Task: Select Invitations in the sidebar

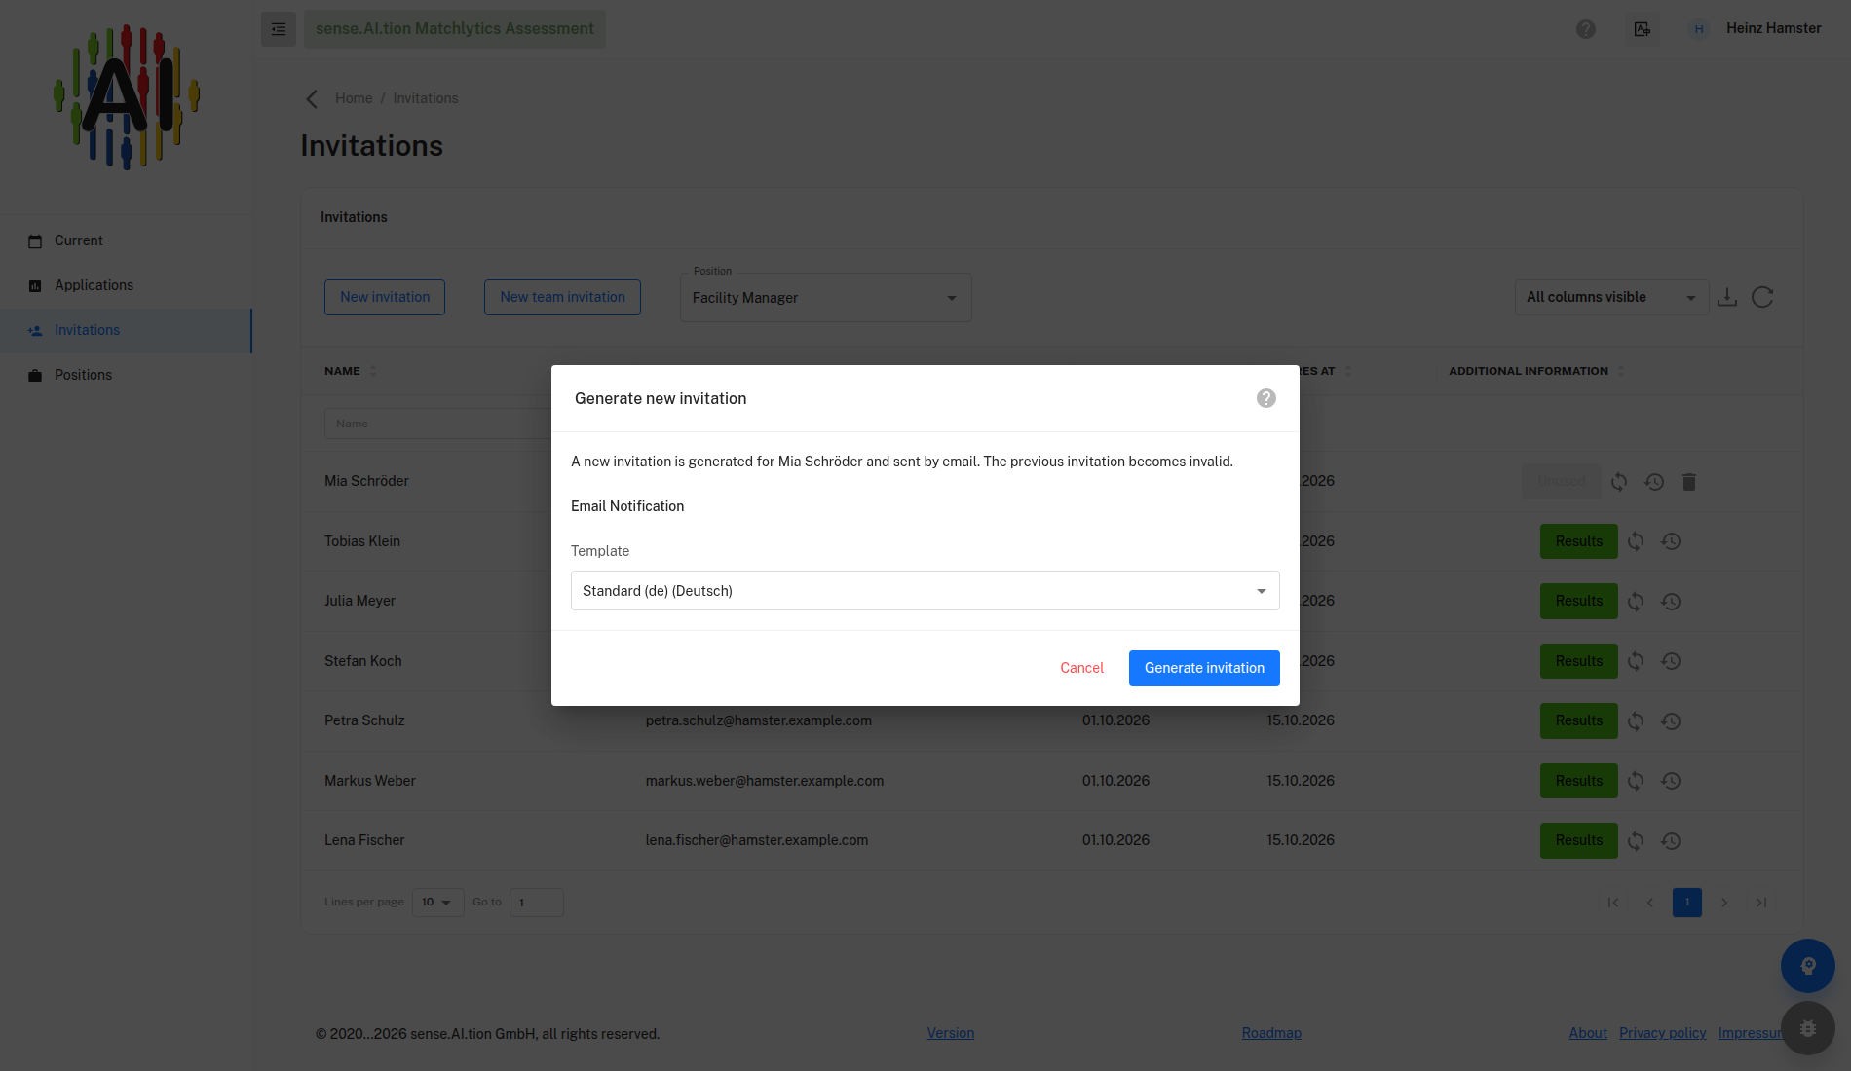Action: click(126, 331)
